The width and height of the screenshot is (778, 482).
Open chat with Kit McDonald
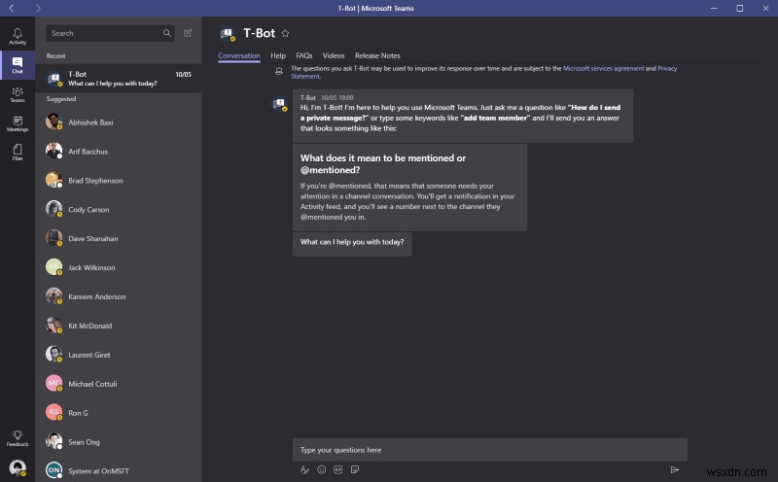119,326
